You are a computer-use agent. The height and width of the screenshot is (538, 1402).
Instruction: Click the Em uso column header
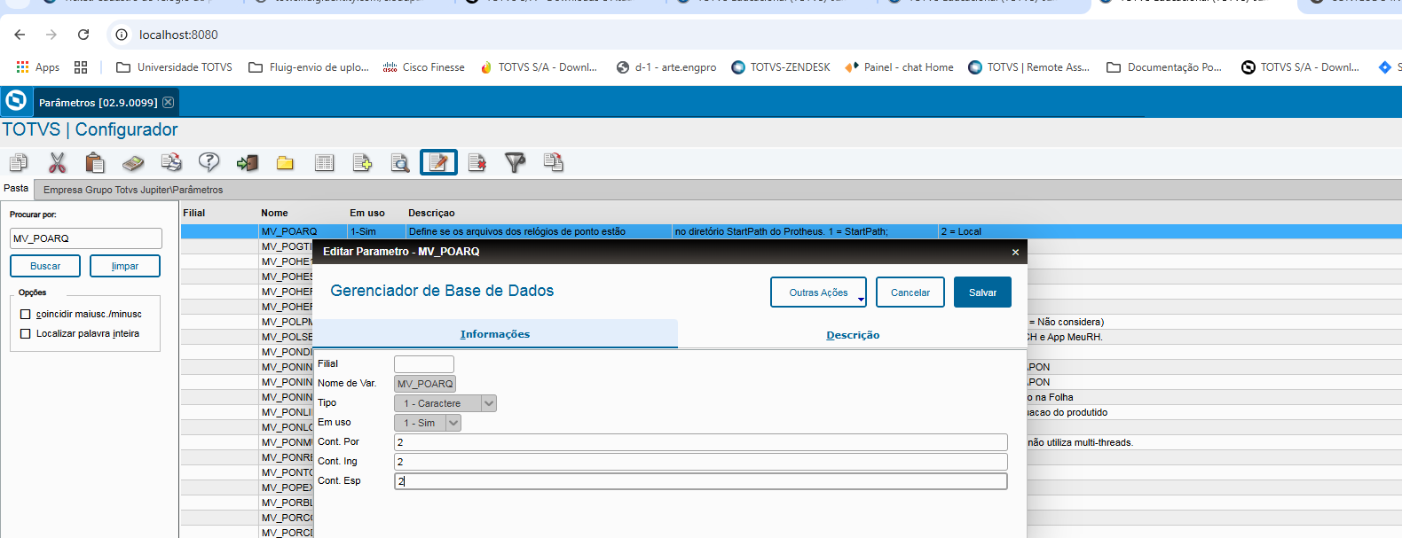367,213
